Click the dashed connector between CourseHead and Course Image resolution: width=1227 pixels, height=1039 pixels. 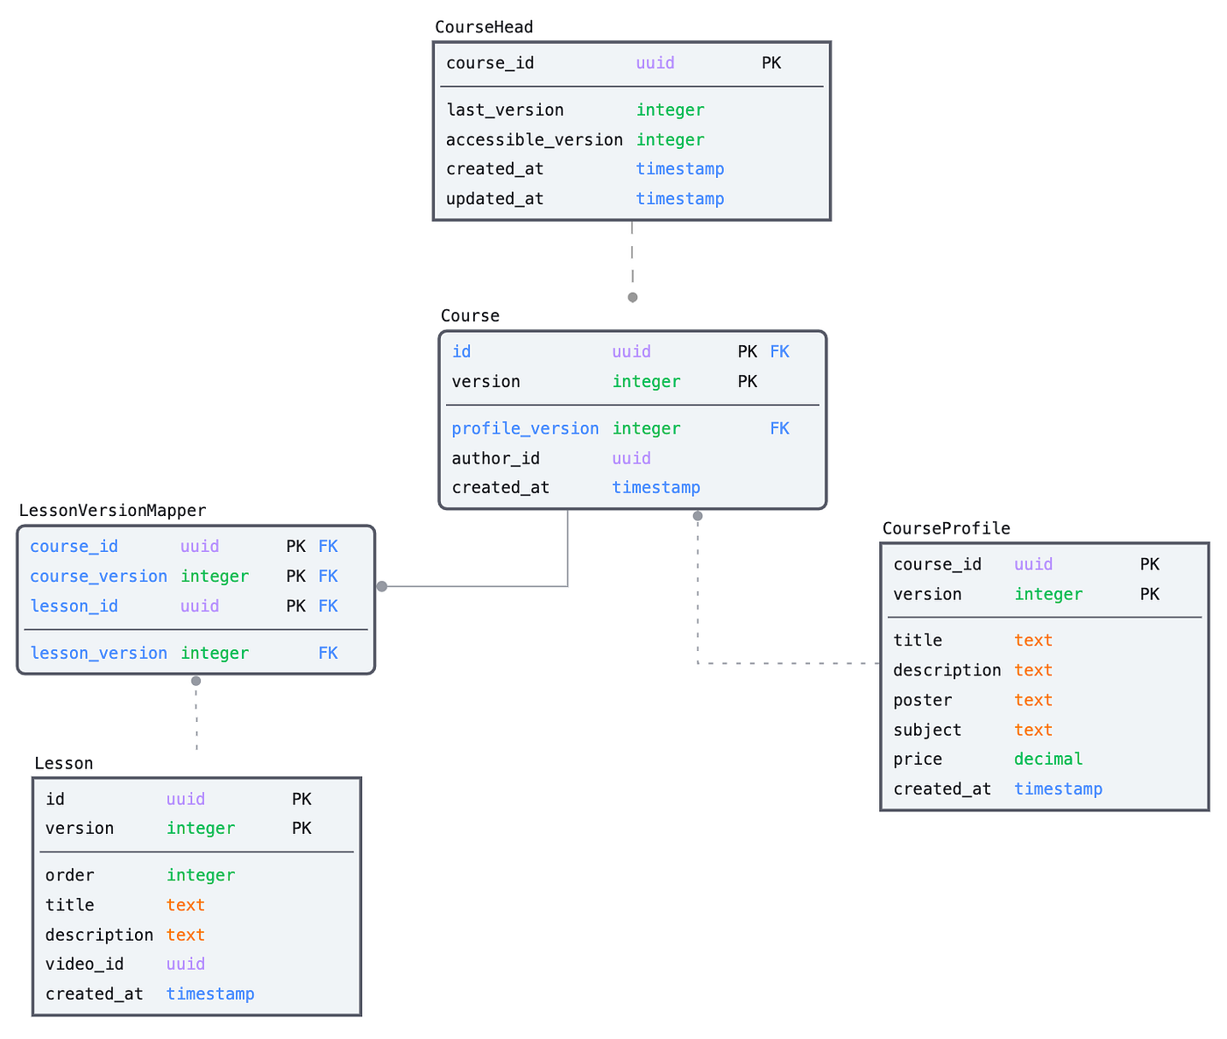(x=632, y=258)
